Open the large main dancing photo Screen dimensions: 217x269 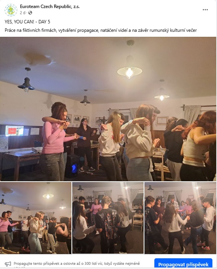pos(108,109)
